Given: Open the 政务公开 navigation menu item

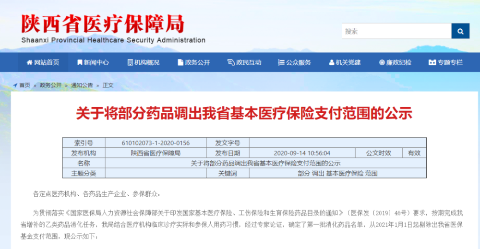Looking at the screenshot, I should coord(194,62).
